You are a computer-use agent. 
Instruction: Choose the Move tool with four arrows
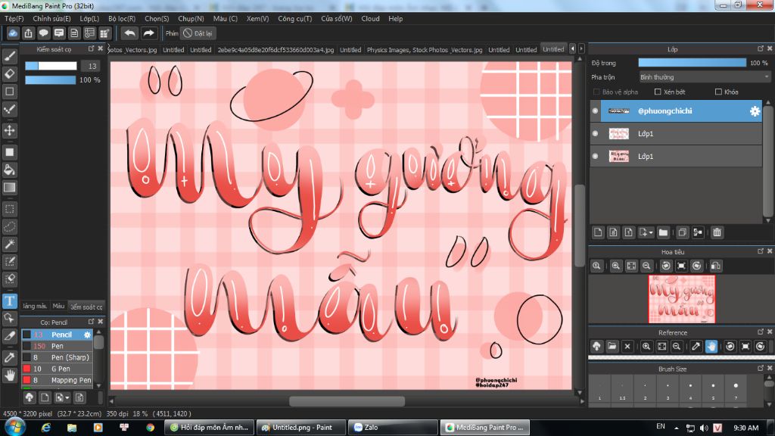pos(9,130)
